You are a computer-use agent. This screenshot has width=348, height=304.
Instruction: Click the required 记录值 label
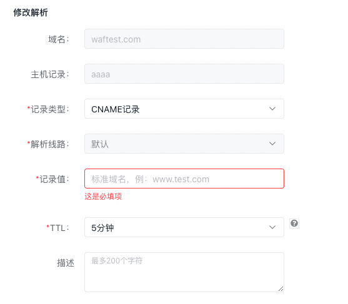tap(52, 179)
